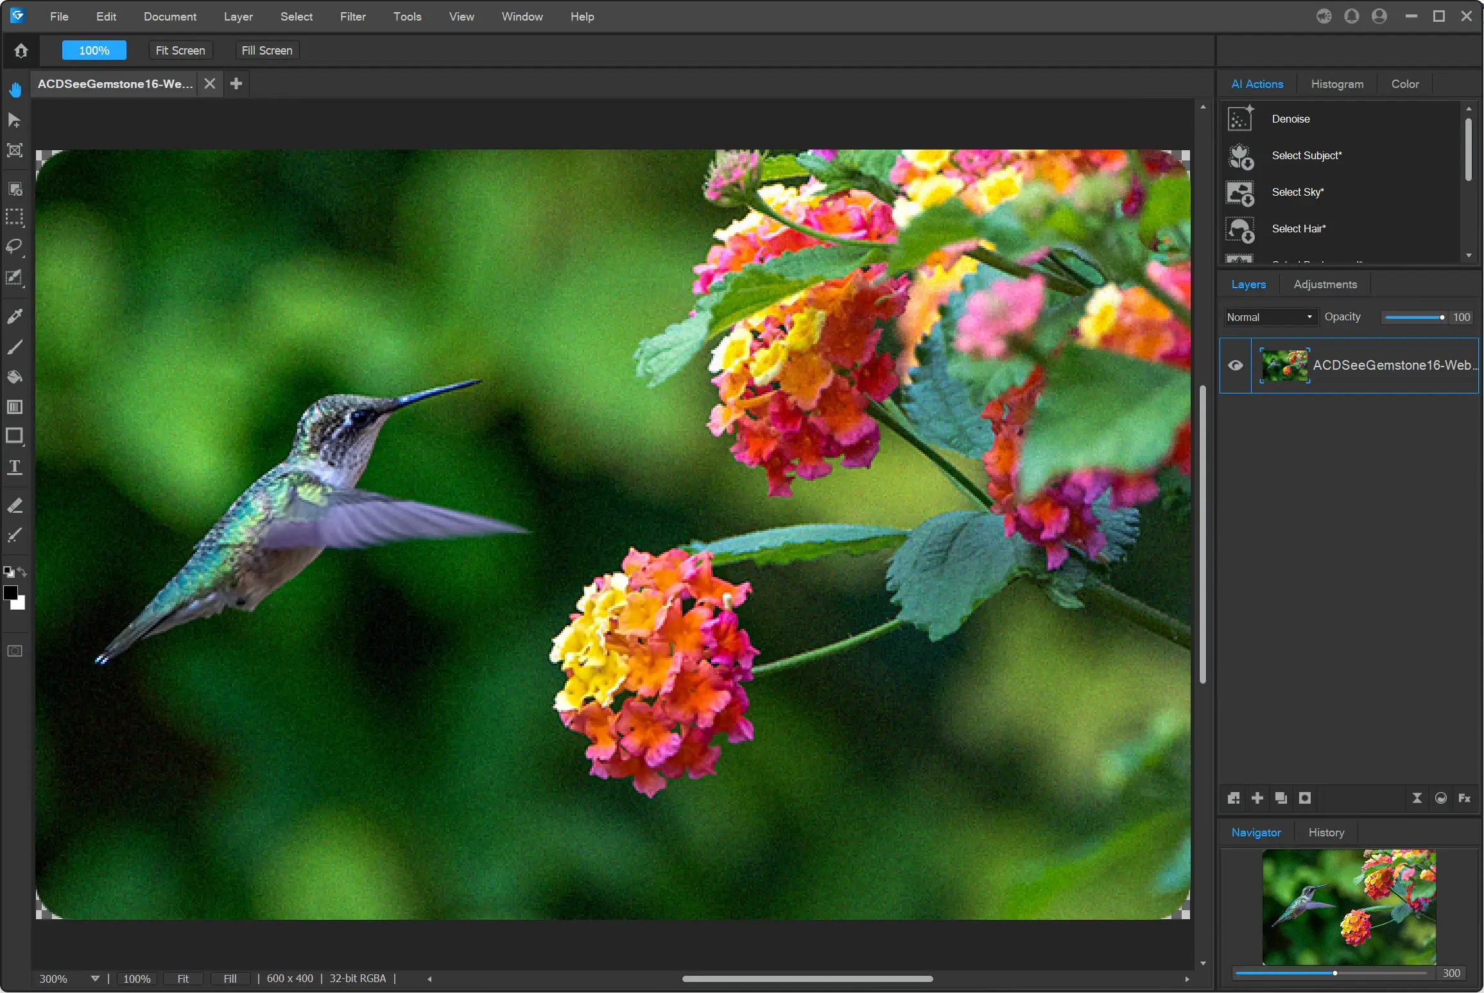Hide the ACDSeeGemstone16-Web layer

coord(1236,365)
